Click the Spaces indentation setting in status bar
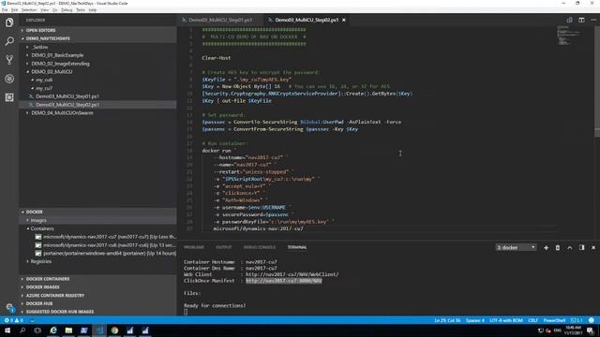Screen dimensions: 600x337 click(475, 320)
